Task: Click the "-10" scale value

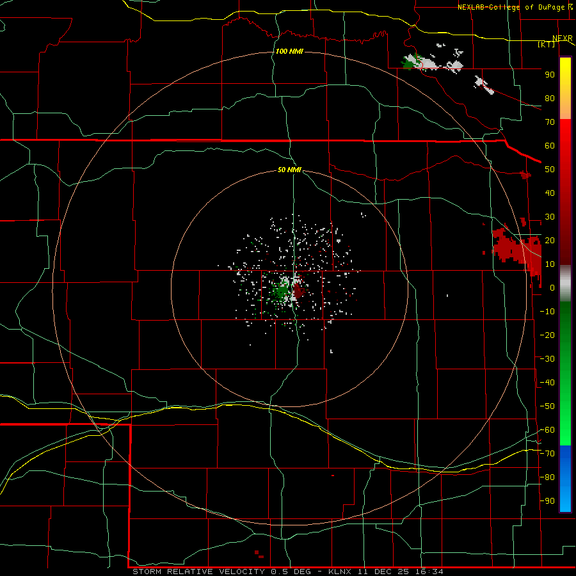Action: pyautogui.click(x=547, y=312)
